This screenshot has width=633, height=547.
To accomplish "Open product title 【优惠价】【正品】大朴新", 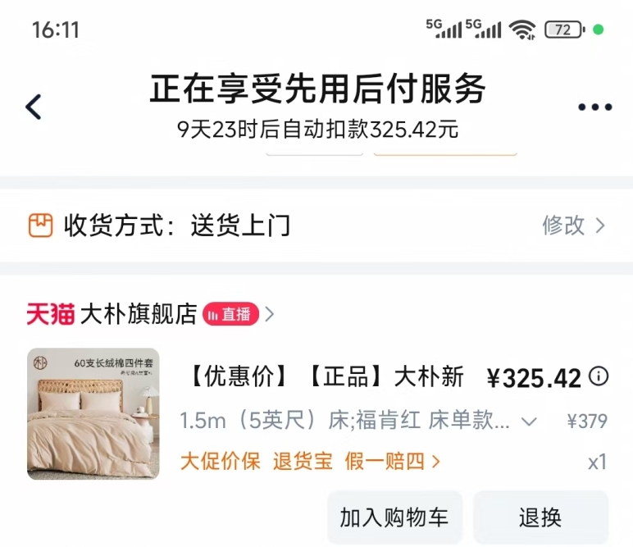I will tap(327, 376).
